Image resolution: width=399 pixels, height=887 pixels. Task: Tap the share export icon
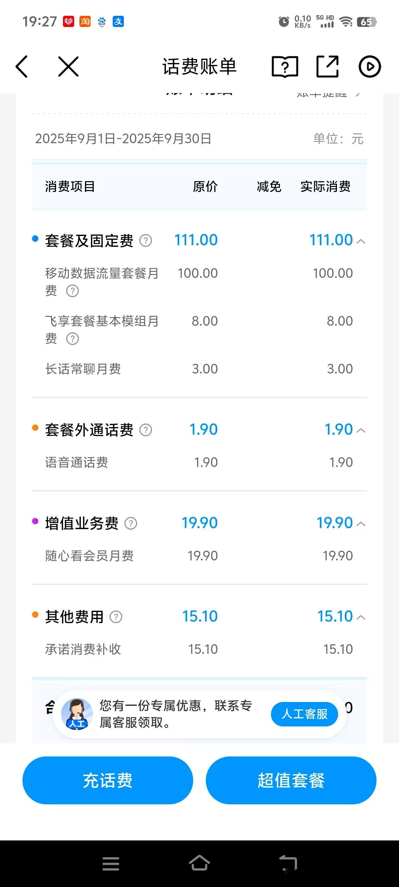327,67
